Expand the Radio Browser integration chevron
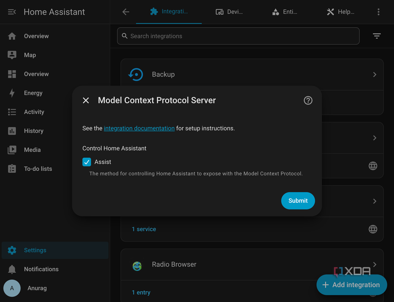The height and width of the screenshot is (302, 394). click(x=374, y=264)
